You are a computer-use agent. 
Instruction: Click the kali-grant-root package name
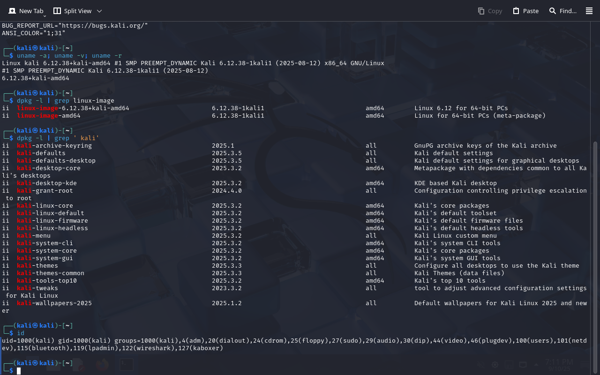pyautogui.click(x=45, y=191)
